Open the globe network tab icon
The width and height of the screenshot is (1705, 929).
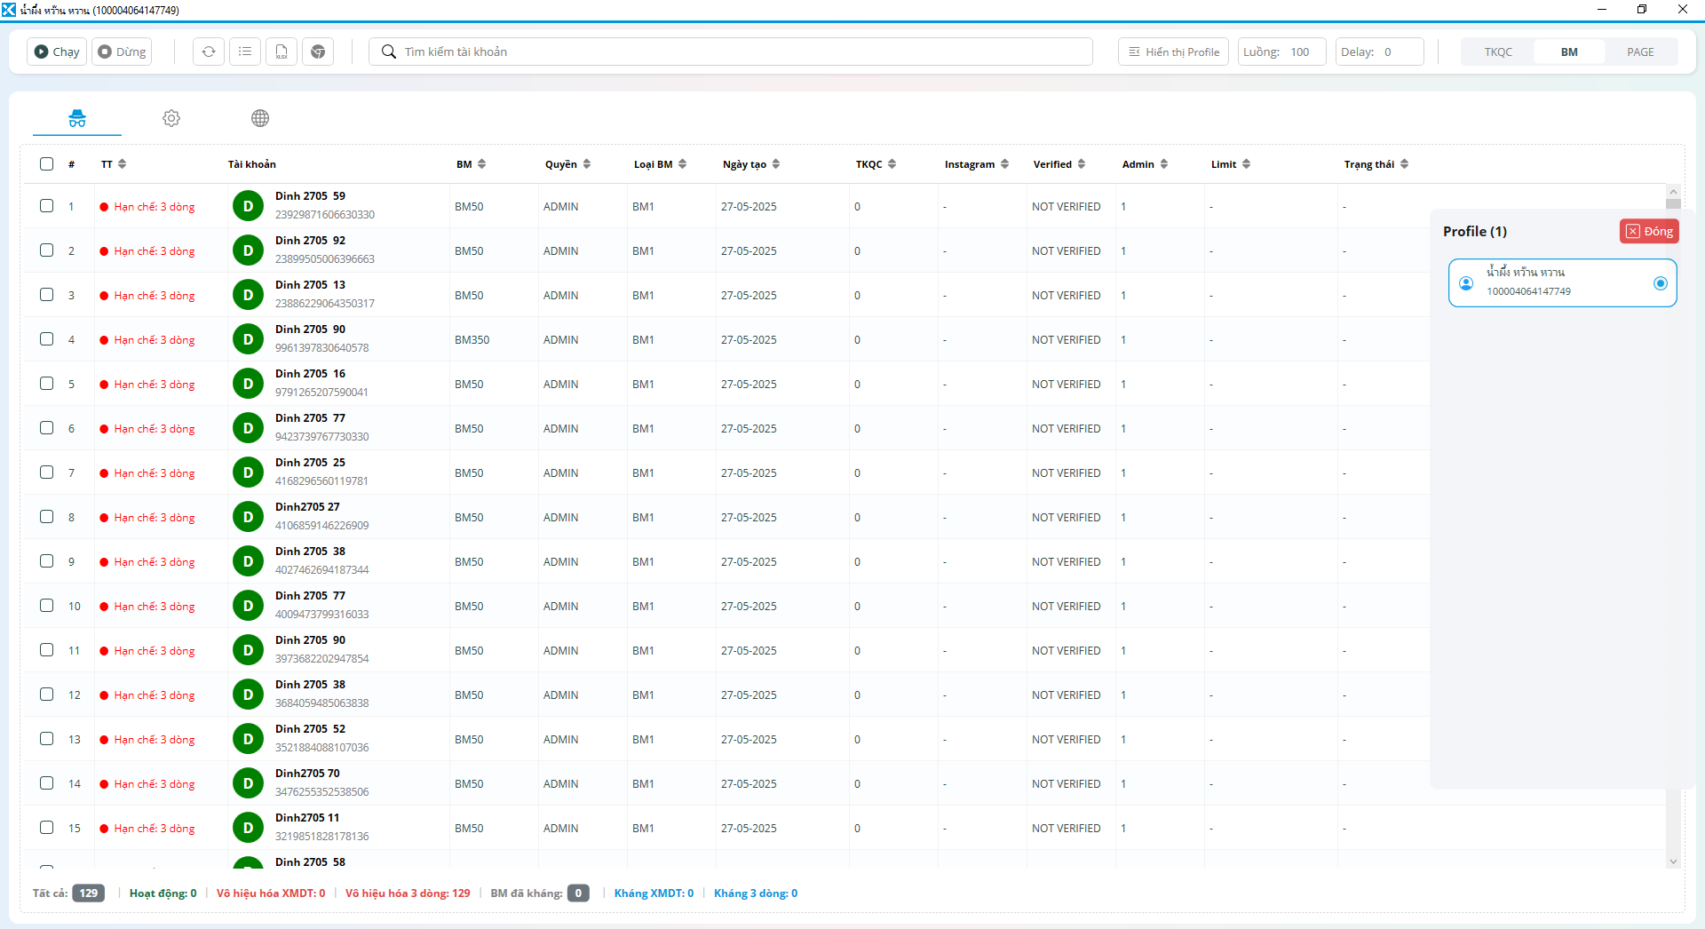[x=260, y=118]
